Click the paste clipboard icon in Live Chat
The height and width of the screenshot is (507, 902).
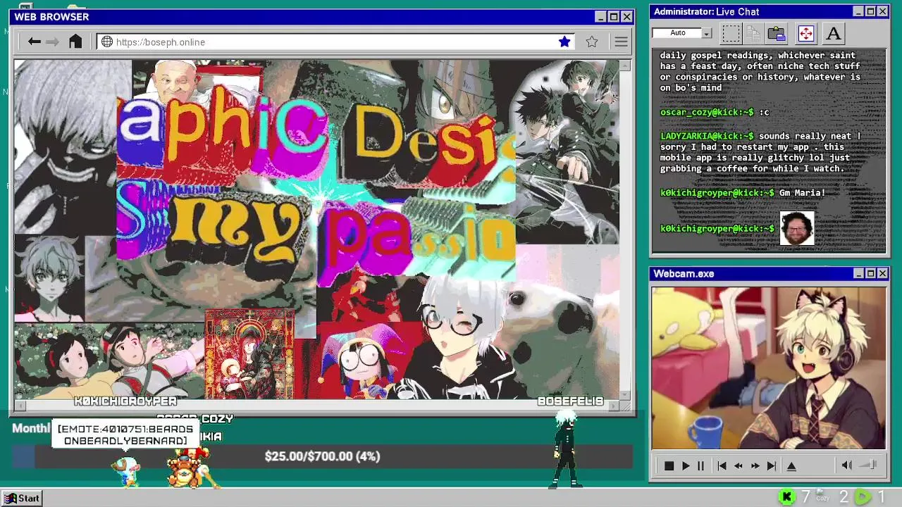777,33
